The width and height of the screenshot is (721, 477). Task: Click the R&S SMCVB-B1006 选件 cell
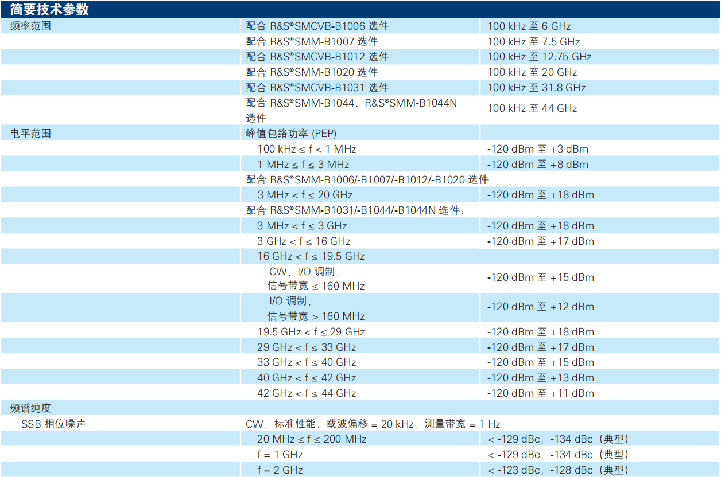tap(317, 26)
